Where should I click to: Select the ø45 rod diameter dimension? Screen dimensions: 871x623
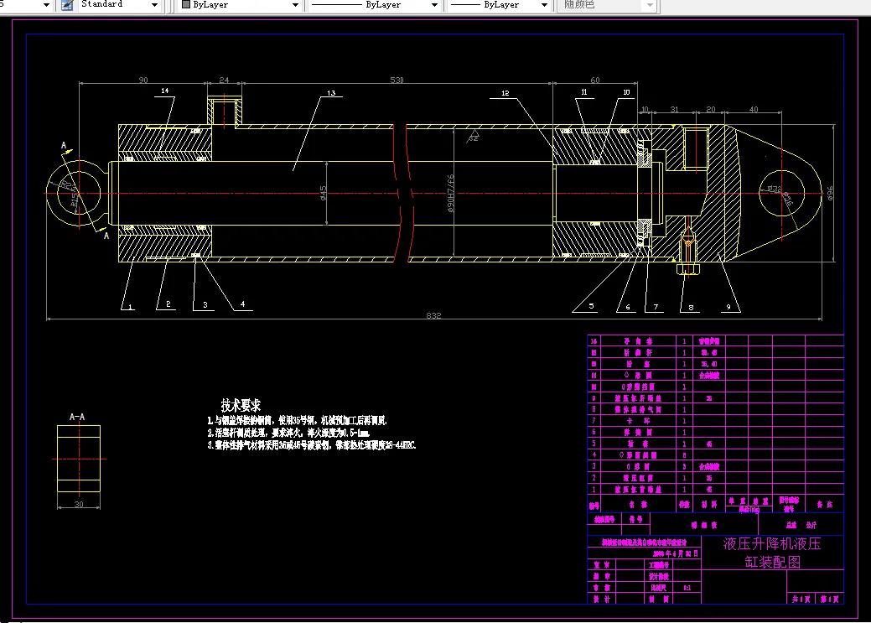click(324, 193)
